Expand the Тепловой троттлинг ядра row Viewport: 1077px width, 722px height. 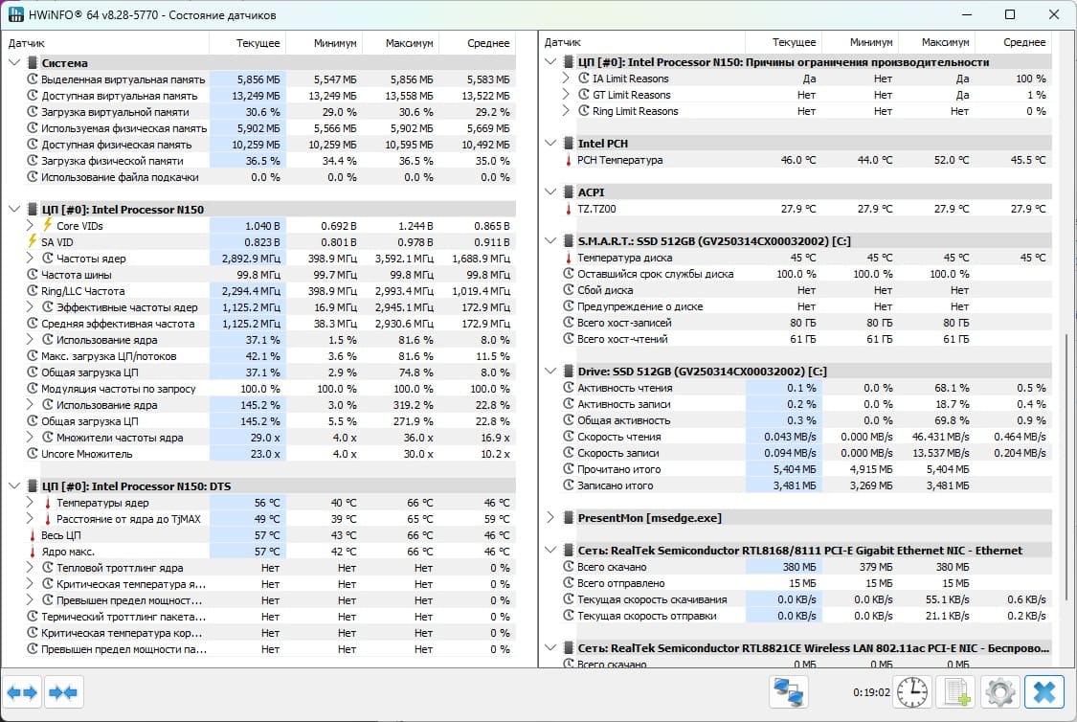(30, 568)
